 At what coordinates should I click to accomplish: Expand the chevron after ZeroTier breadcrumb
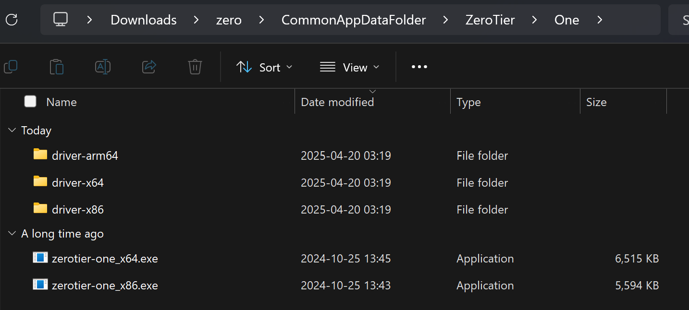click(534, 20)
